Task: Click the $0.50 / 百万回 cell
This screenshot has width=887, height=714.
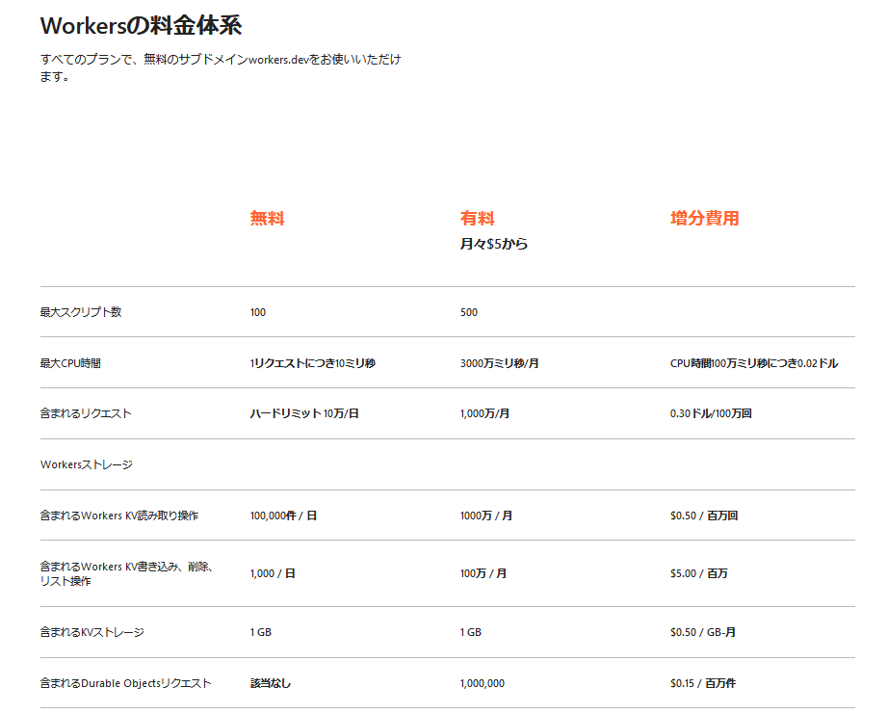Action: (x=704, y=516)
